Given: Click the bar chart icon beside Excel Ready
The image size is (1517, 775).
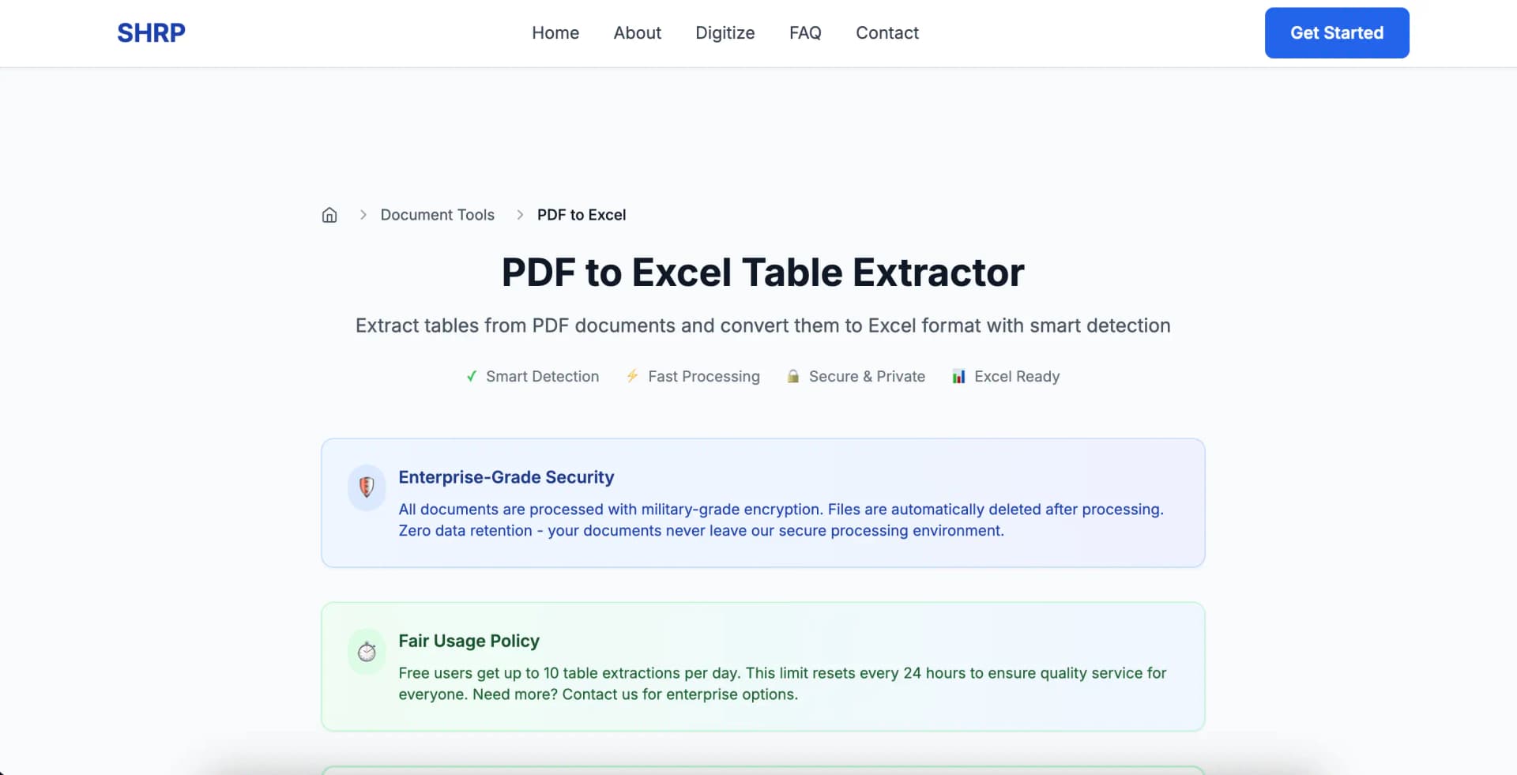Looking at the screenshot, I should (958, 376).
